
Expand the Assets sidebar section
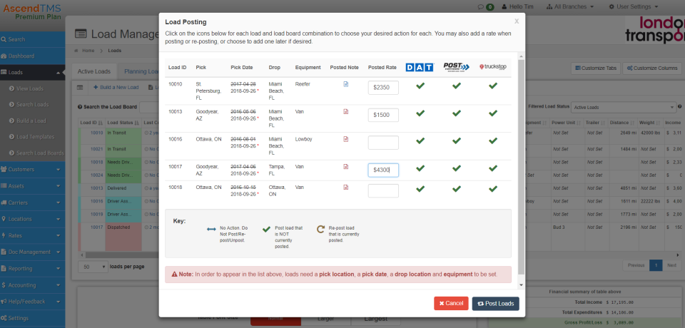32,186
